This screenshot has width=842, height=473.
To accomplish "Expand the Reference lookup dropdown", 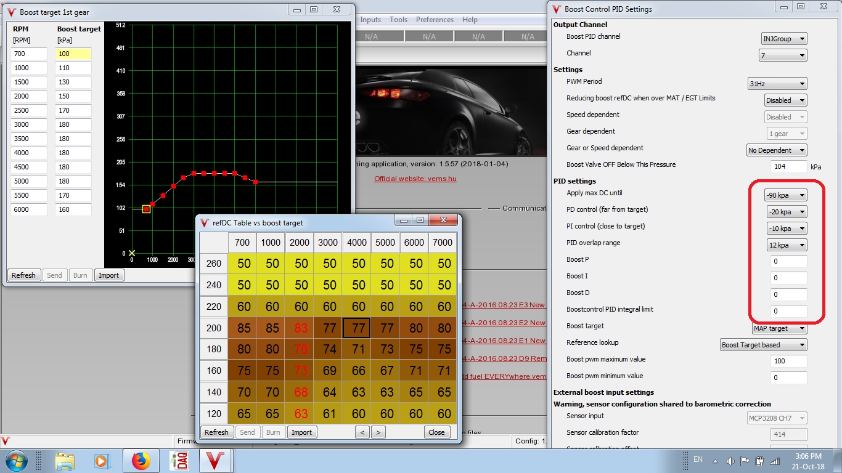I will pyautogui.click(x=763, y=345).
